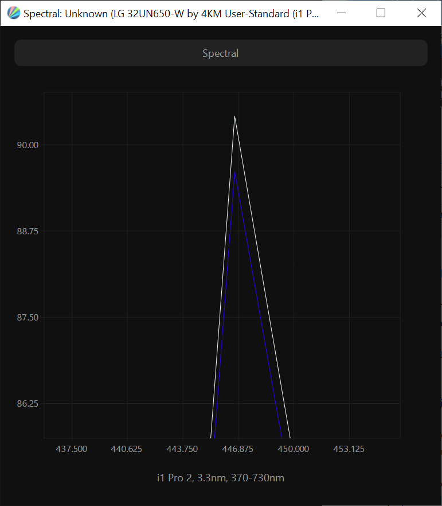The image size is (442, 506).
Task: Click the 446.875 x-axis label
Action: [x=238, y=449]
